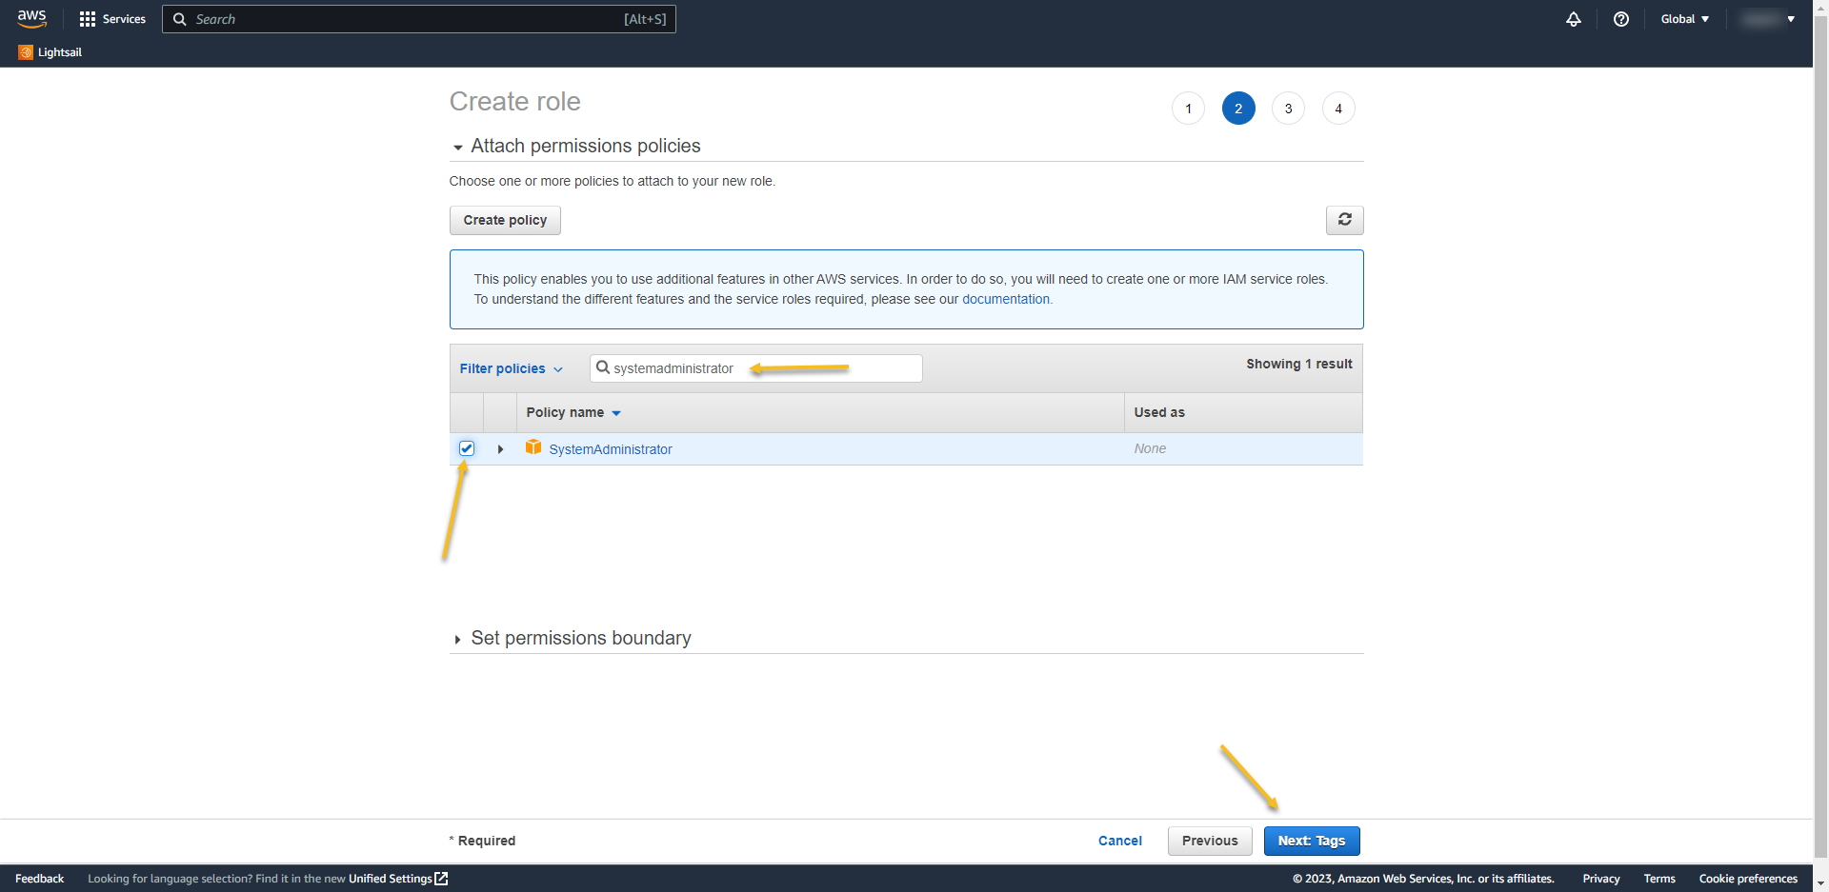1829x892 pixels.
Task: Open the Global region dropdown
Action: pos(1684,19)
